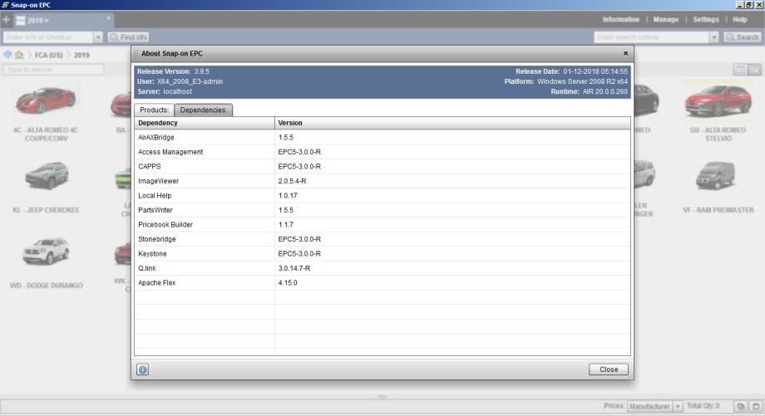Click the Dependency column header
The height and width of the screenshot is (416, 765).
click(x=205, y=123)
